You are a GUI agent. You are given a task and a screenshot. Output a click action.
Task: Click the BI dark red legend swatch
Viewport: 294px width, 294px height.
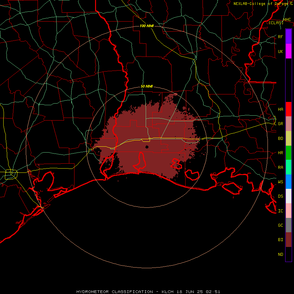[x=288, y=240]
